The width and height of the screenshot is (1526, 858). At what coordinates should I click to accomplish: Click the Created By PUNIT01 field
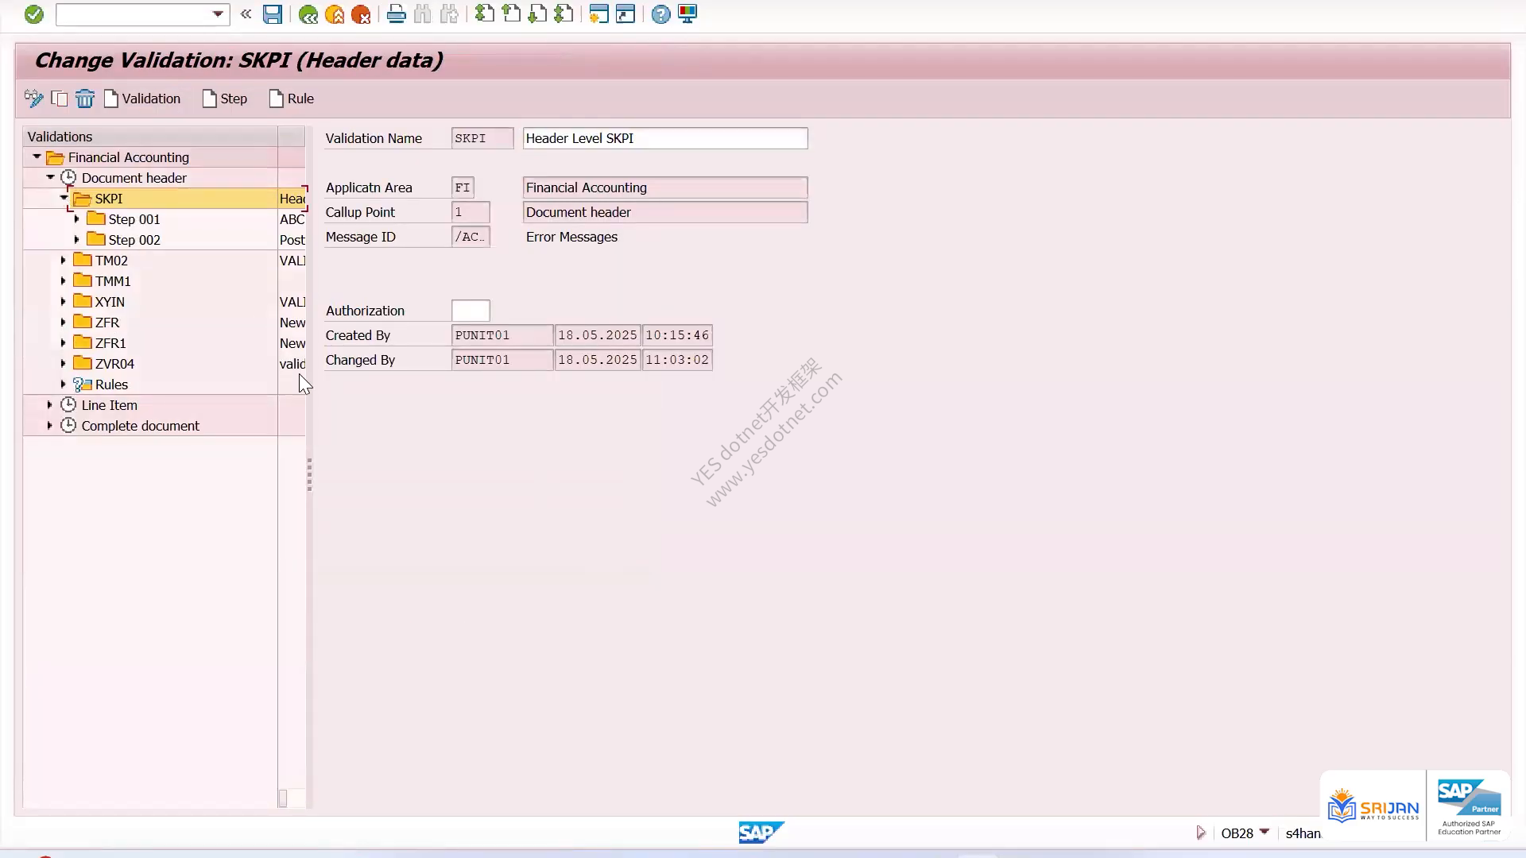click(x=502, y=335)
